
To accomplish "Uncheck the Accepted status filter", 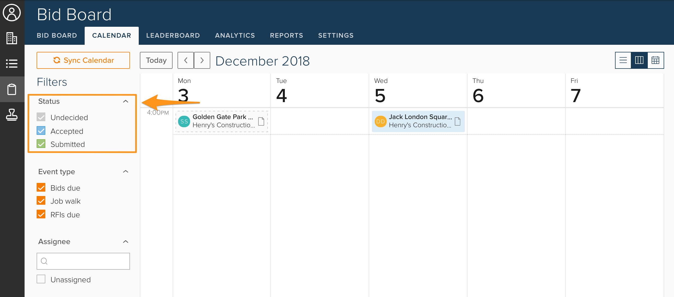I will coord(41,131).
